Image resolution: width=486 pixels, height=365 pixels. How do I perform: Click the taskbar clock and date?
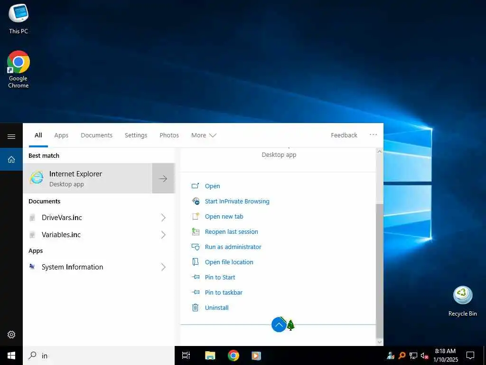445,355
